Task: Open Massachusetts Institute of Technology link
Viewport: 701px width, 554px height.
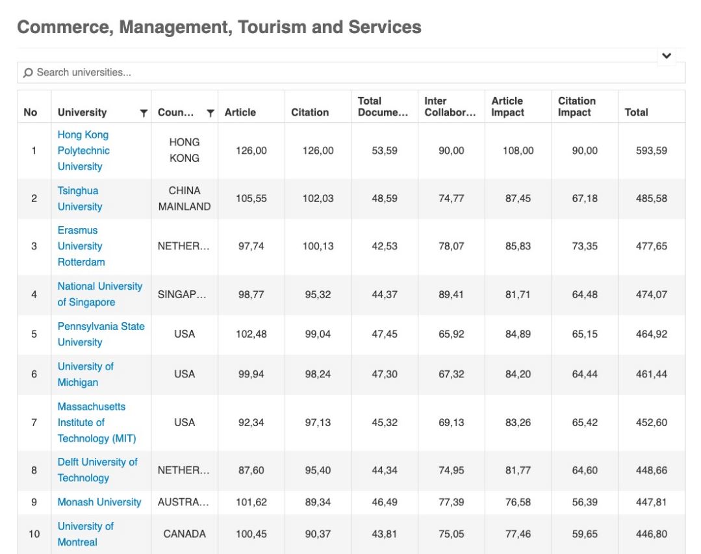Action: [x=97, y=422]
